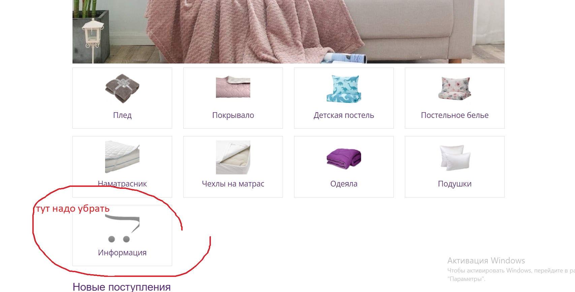Click the shopping cart placeholder icon
This screenshot has height=292, width=575.
coord(122,228)
